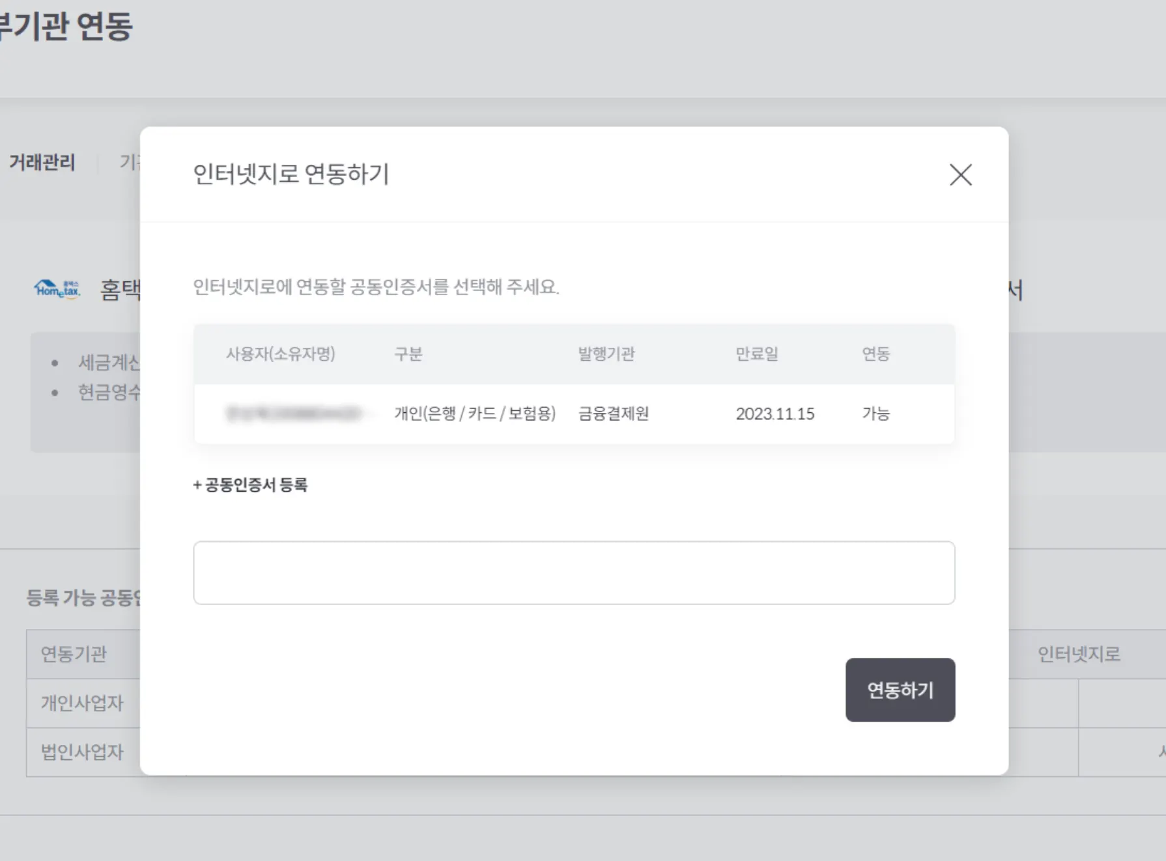Click the 인터넷지로 column header behind dialog
The height and width of the screenshot is (861, 1166).
pos(1079,654)
